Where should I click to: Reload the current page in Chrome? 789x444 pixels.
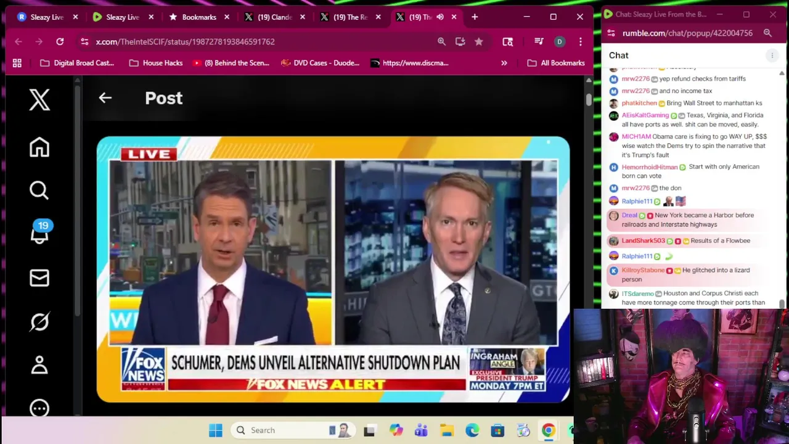60,41
